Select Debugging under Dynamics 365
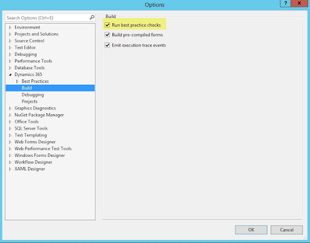Image resolution: width=310 pixels, height=243 pixels. (x=32, y=95)
